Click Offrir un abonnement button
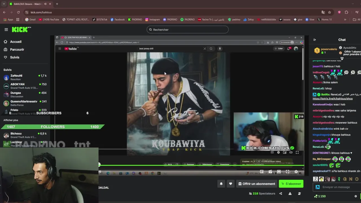The image size is (361, 203). (257, 184)
